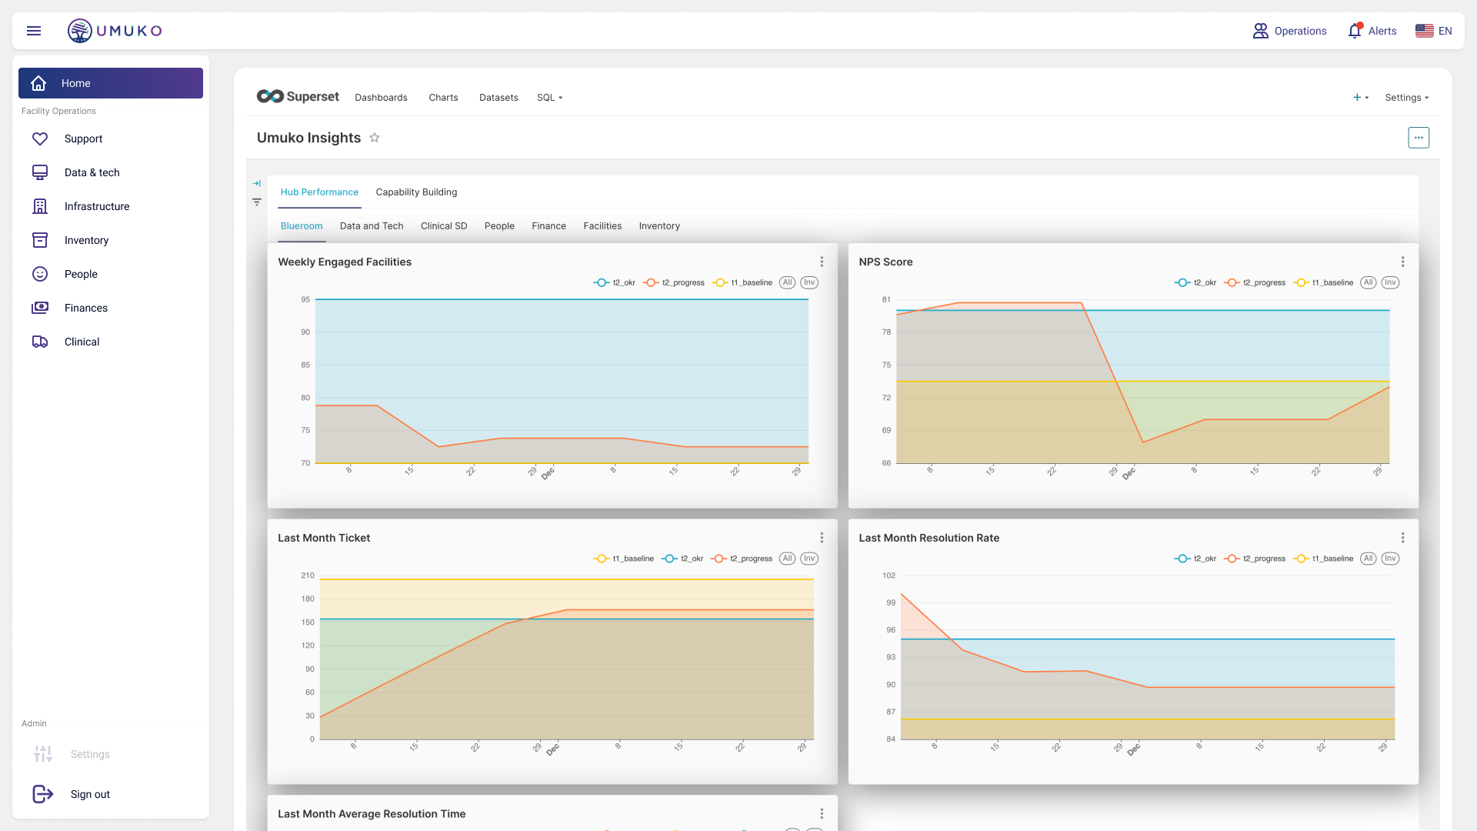Open the Weekly Engaged Facilities kebab menu
The image size is (1477, 831).
822,262
